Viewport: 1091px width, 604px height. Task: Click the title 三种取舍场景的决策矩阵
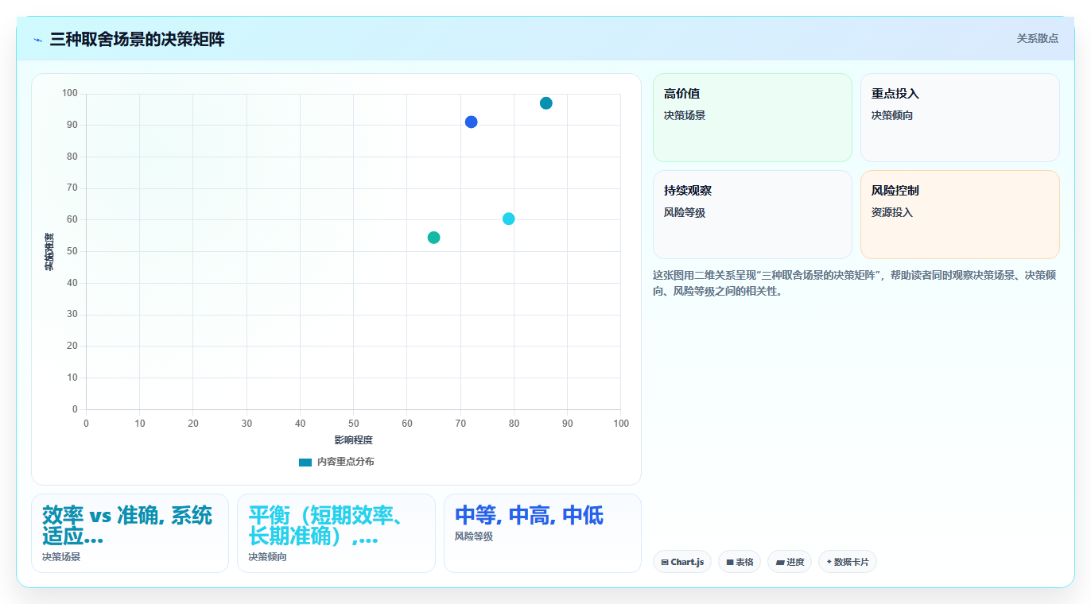137,39
